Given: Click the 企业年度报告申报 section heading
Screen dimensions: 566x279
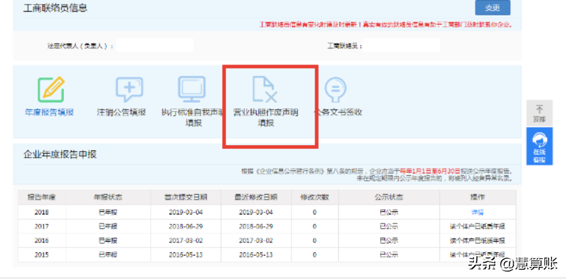Looking at the screenshot, I should tap(60, 155).
